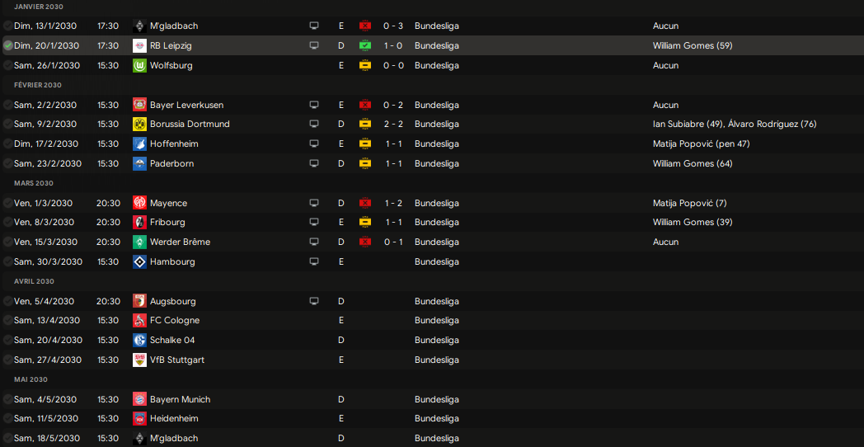Image resolution: width=864 pixels, height=447 pixels.
Task: Click scorer William Gomes (39)
Action: [693, 222]
